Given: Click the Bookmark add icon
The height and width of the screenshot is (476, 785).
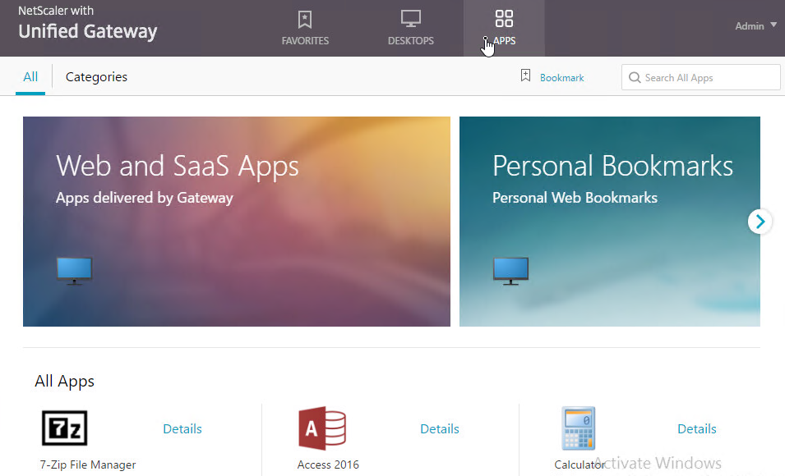Looking at the screenshot, I should click(525, 76).
